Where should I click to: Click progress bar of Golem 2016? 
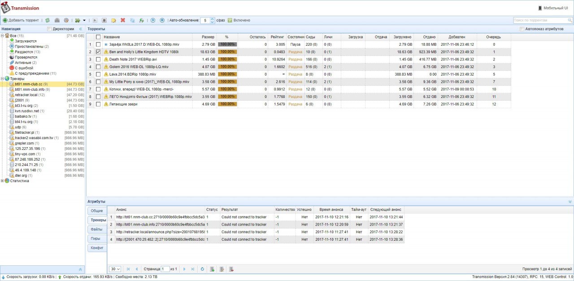point(227,67)
